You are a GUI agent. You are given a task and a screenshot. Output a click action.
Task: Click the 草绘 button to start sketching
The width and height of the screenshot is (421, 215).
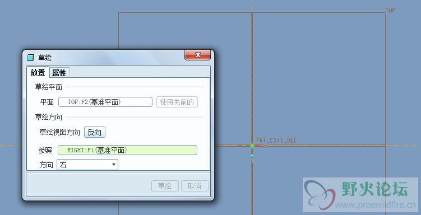pyautogui.click(x=165, y=186)
